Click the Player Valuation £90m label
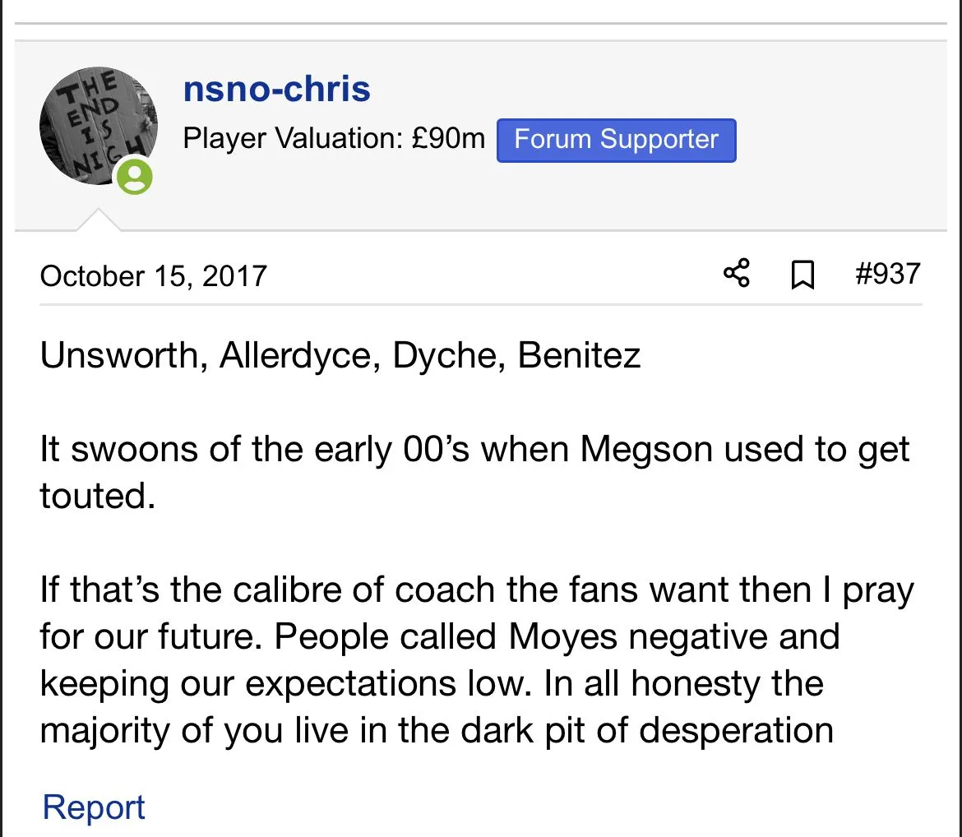The image size is (962, 837). [334, 139]
